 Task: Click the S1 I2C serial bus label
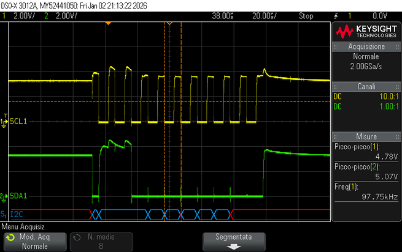[12, 214]
